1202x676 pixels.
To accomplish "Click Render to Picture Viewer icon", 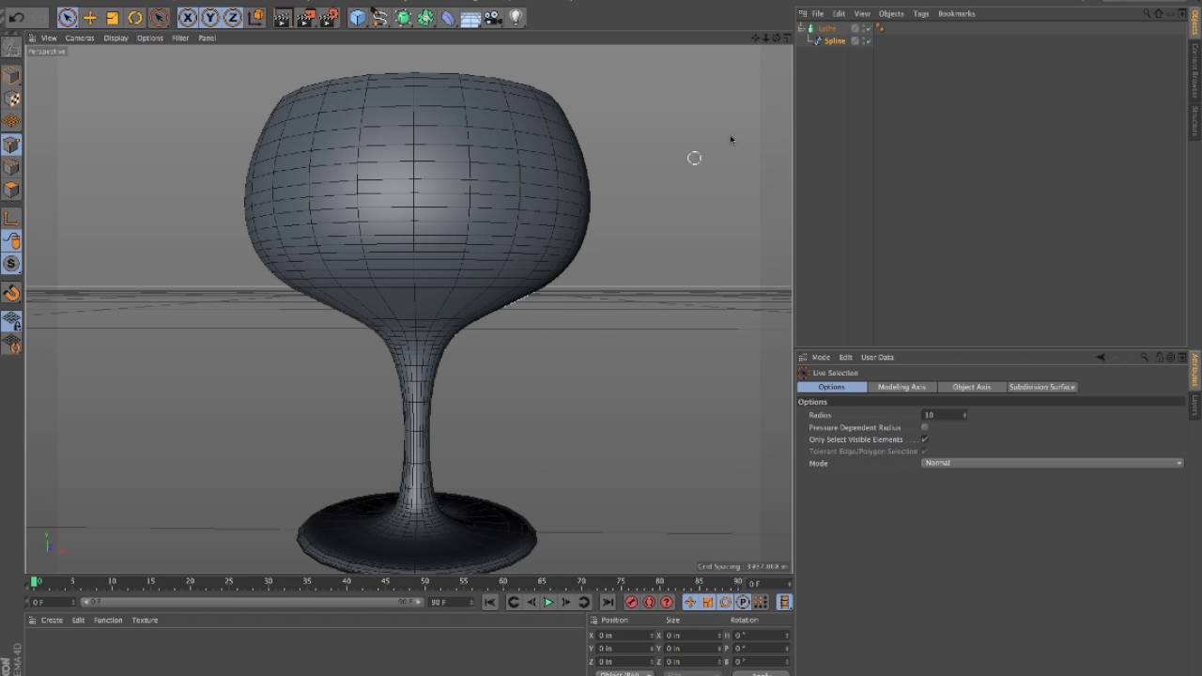I will pyautogui.click(x=305, y=17).
